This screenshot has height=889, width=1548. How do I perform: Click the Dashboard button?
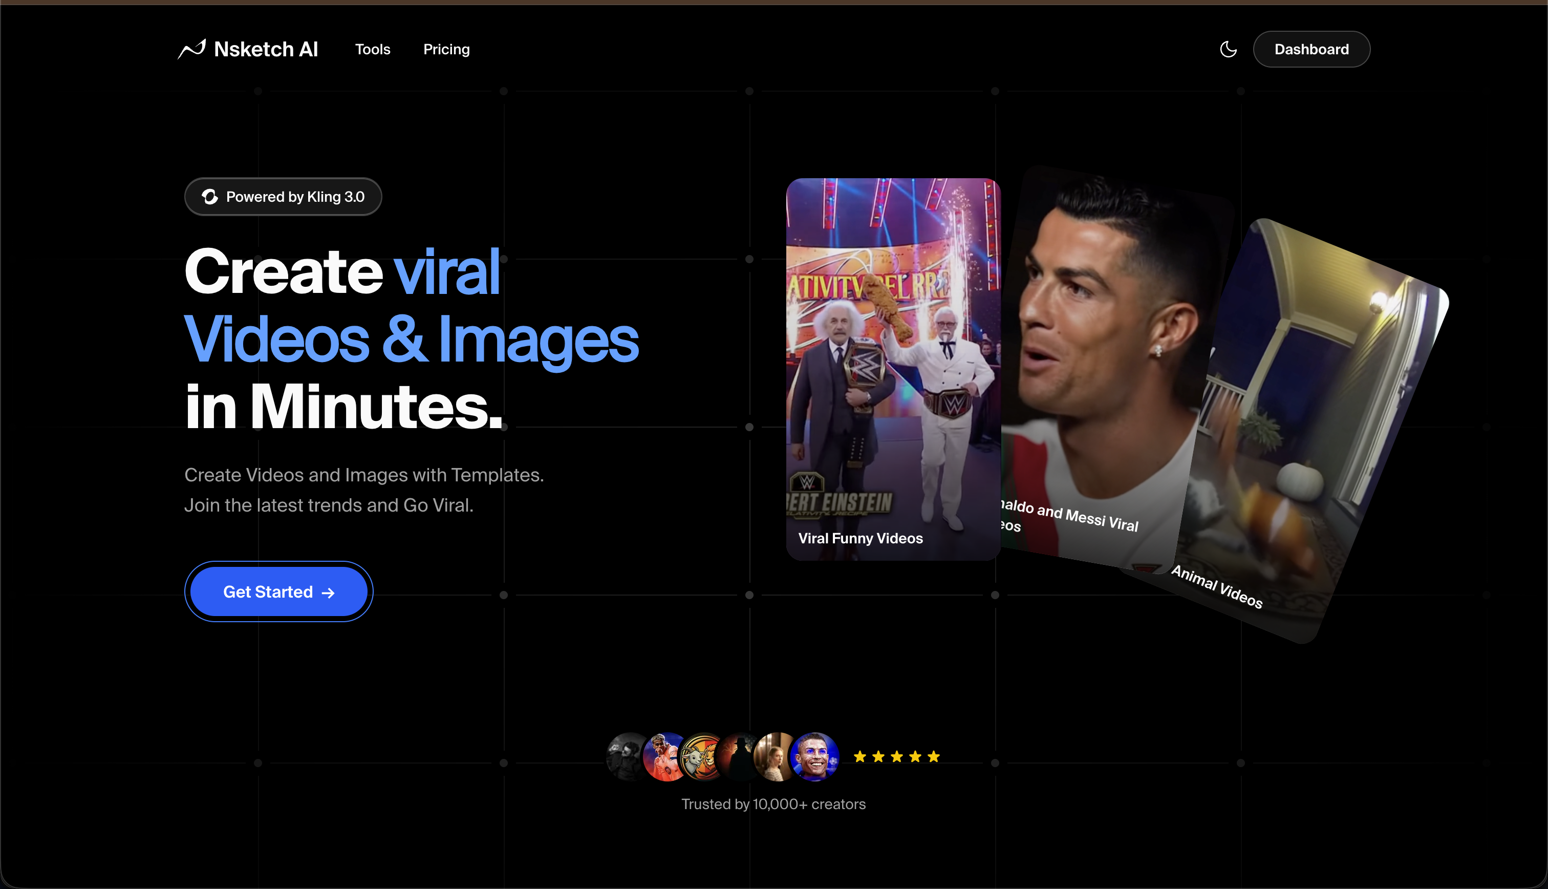tap(1310, 50)
